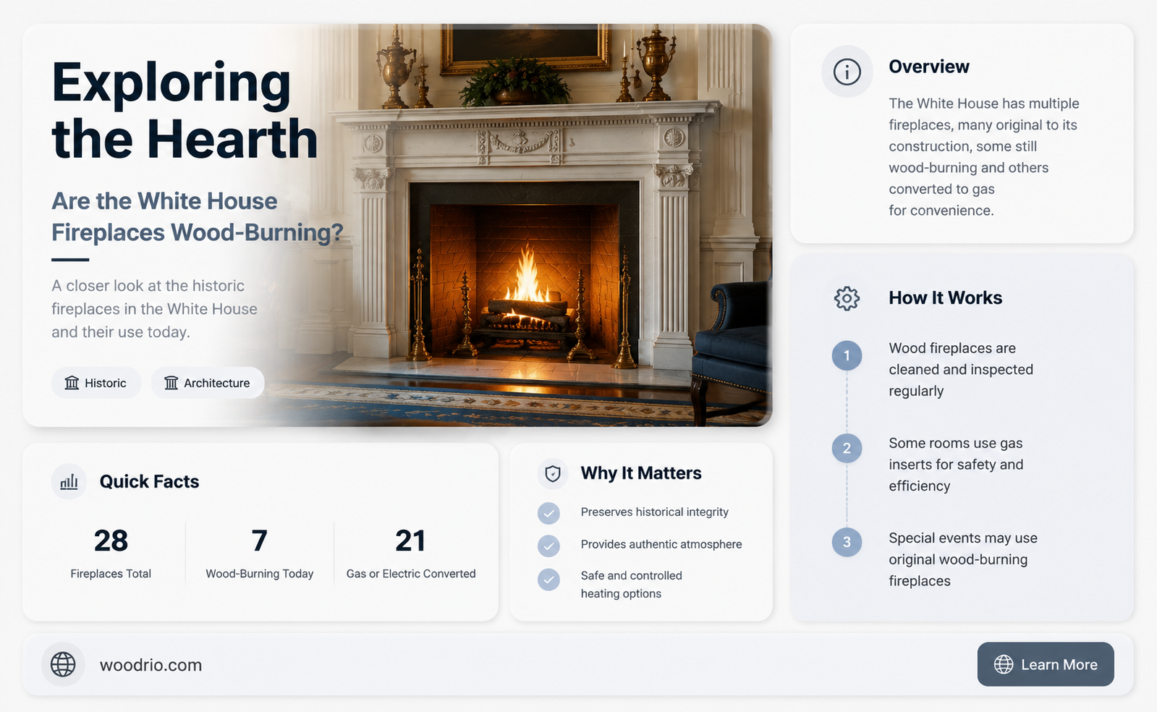The height and width of the screenshot is (712, 1157).
Task: Click the Wood-Burning Today label
Action: (x=259, y=574)
